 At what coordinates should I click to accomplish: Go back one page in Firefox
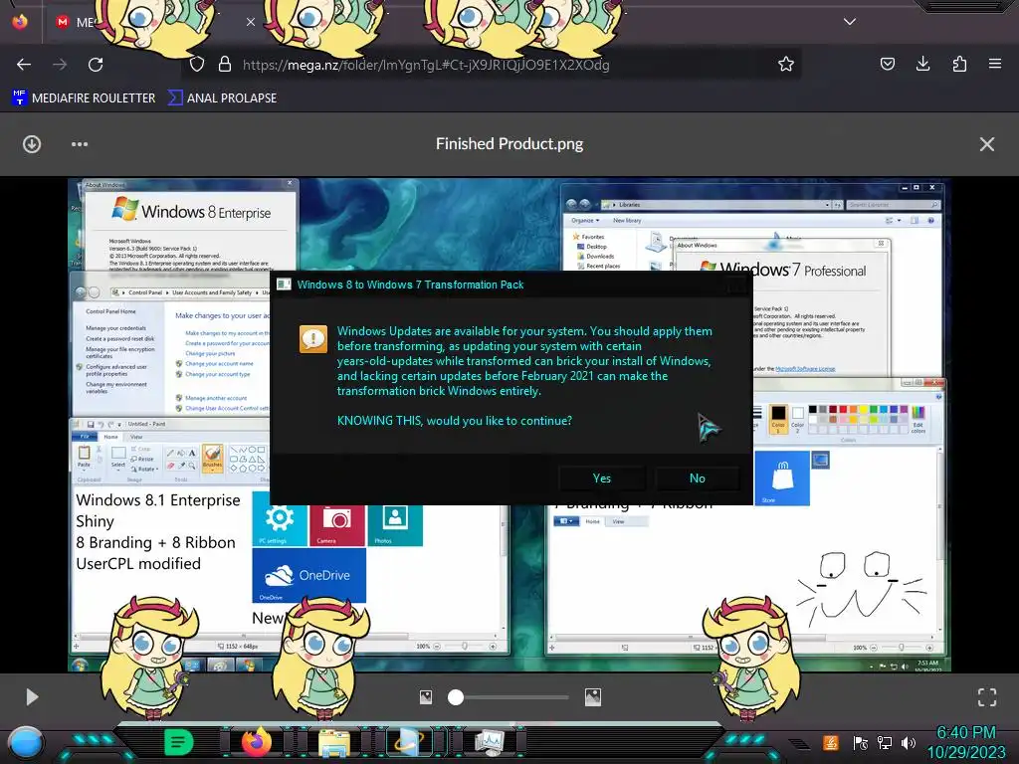click(24, 65)
